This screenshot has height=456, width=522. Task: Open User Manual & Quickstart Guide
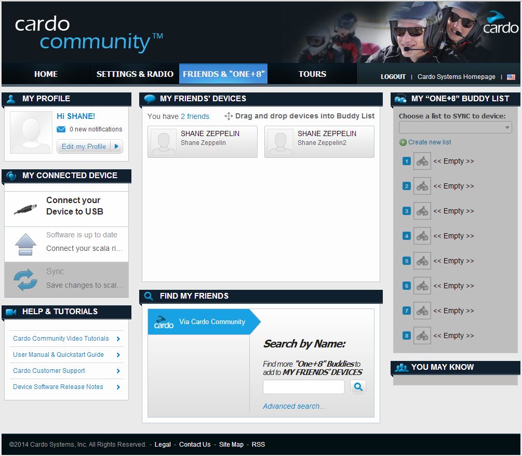coord(58,355)
